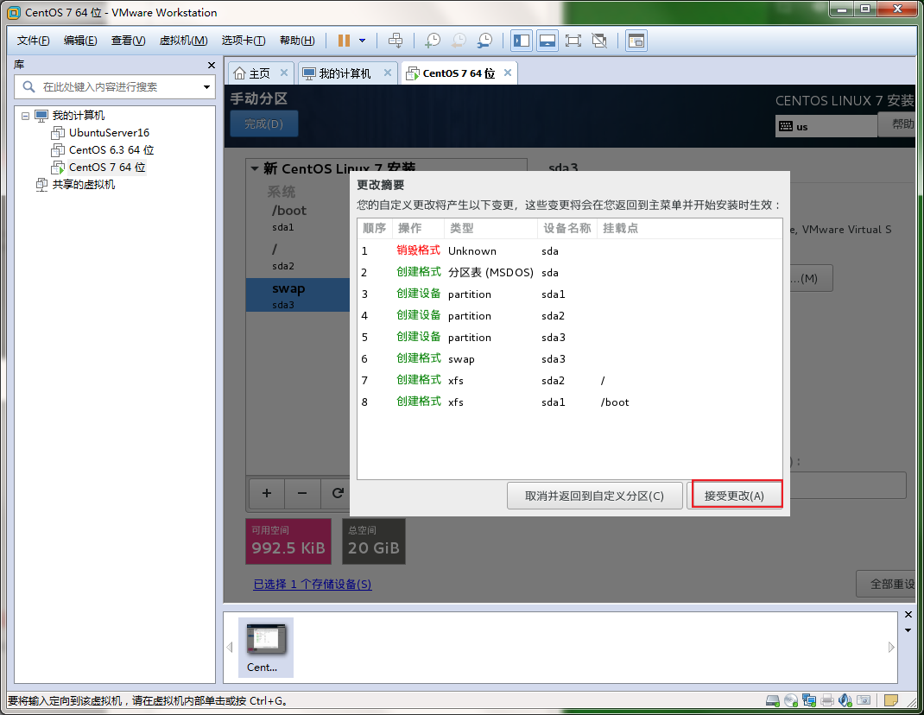Click the remove partition minus button
The image size is (924, 715).
tap(302, 493)
